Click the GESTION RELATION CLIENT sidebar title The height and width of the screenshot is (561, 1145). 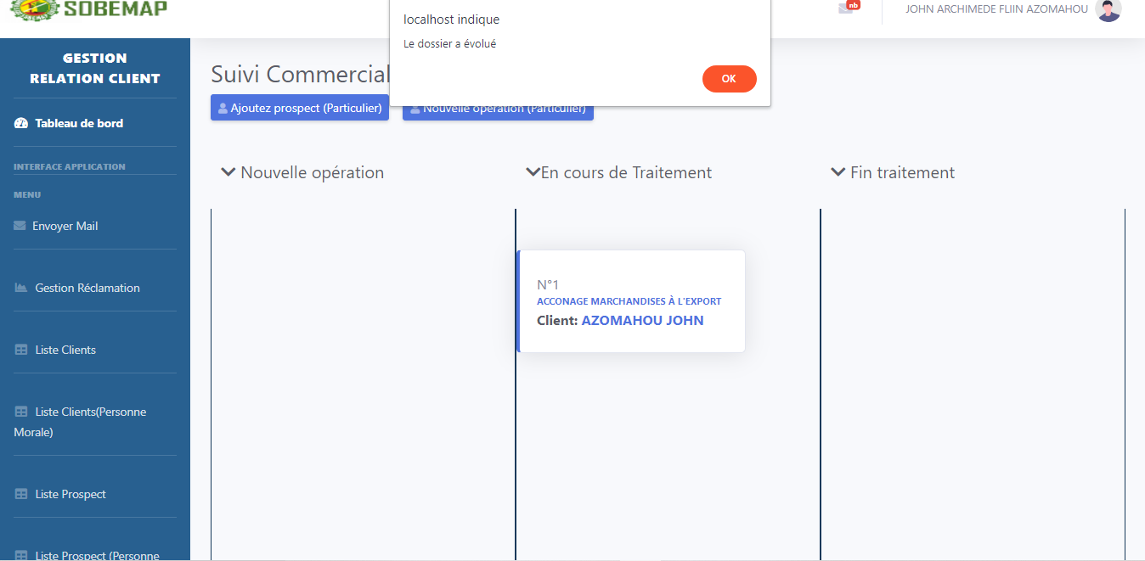click(x=95, y=68)
